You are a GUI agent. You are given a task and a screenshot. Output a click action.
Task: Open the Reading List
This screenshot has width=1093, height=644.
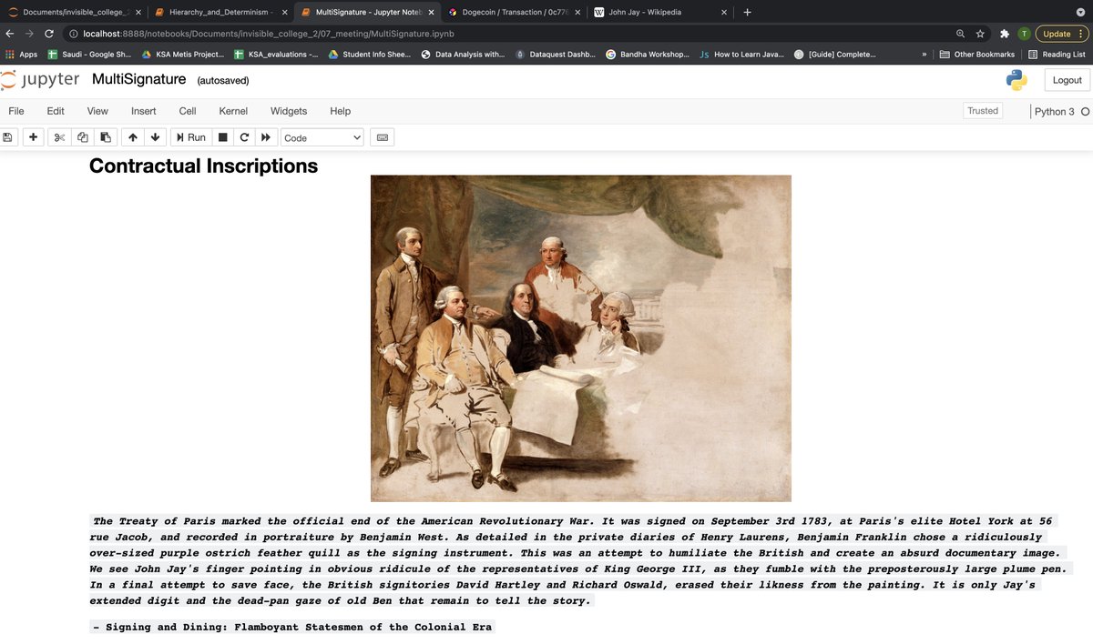click(x=1057, y=55)
